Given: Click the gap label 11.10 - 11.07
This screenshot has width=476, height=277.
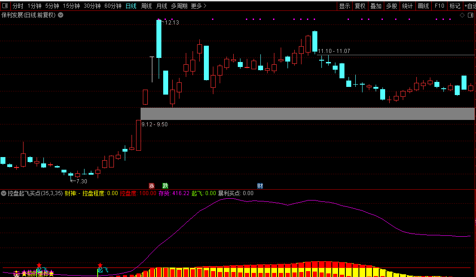Looking at the screenshot, I should (334, 51).
